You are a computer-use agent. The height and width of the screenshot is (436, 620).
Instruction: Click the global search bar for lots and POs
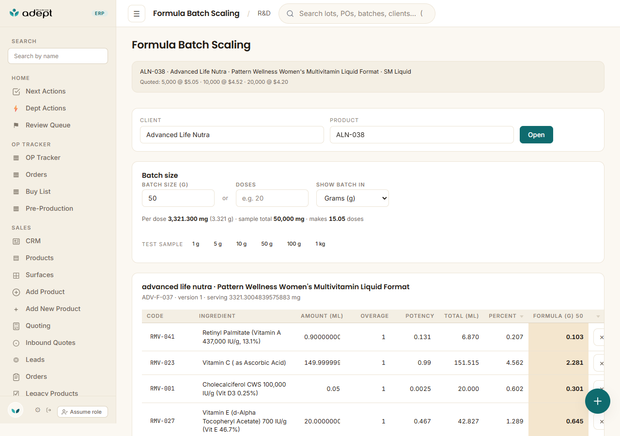[x=357, y=14]
